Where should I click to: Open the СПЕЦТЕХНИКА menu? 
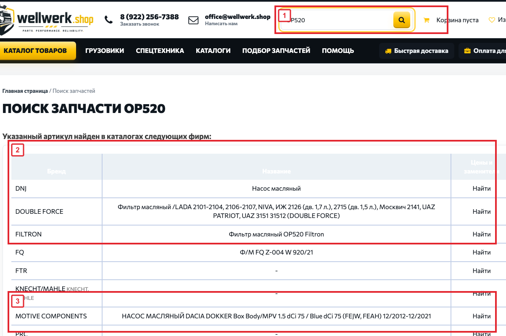(x=160, y=51)
